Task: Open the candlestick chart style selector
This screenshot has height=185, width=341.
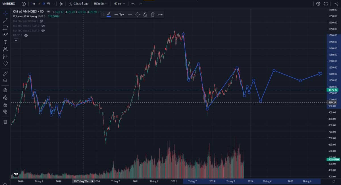Action: (x=61, y=4)
